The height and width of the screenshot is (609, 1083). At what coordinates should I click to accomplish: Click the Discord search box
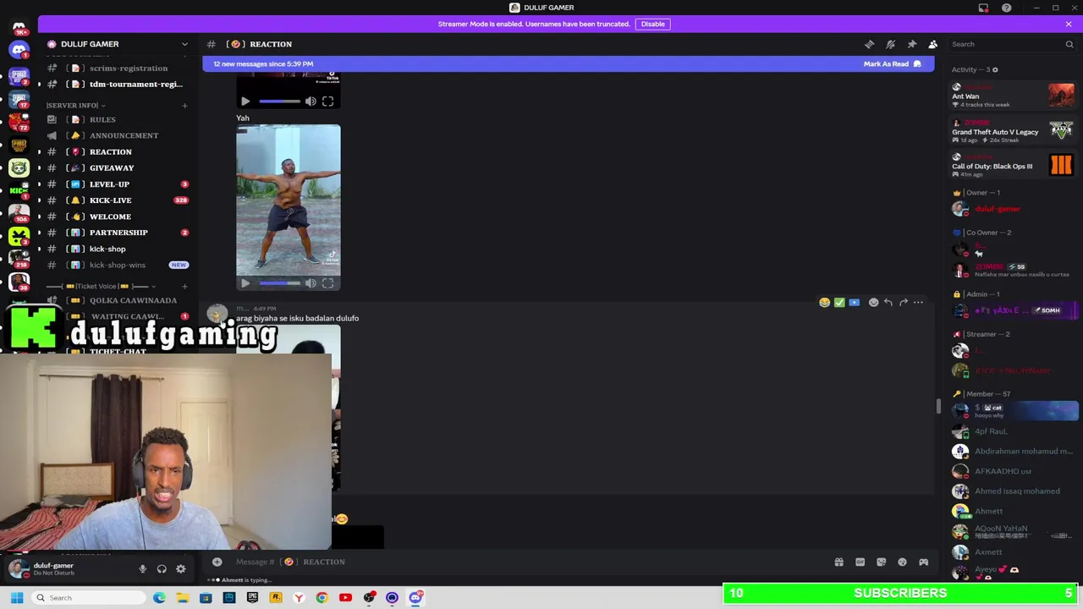point(1012,44)
